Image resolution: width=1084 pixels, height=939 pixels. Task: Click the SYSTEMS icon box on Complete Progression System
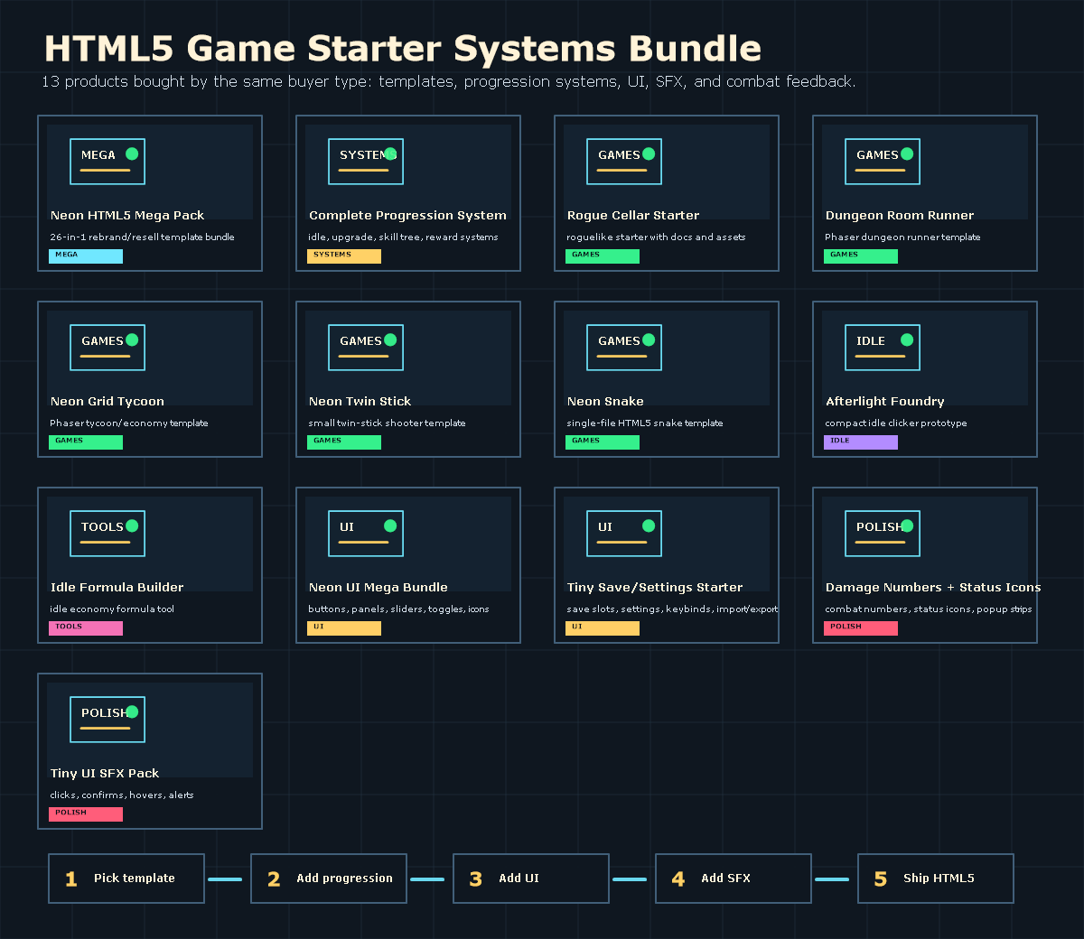tap(366, 162)
